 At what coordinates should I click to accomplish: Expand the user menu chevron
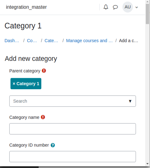click(137, 7)
